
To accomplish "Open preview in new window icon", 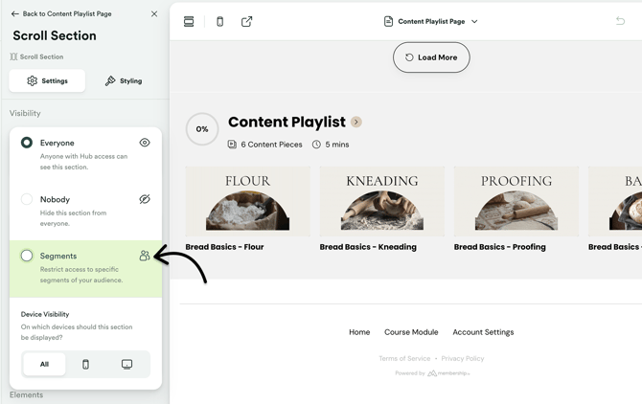I will [x=246, y=22].
